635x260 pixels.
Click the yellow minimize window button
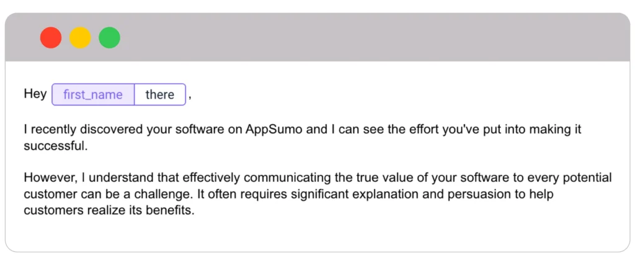80,38
